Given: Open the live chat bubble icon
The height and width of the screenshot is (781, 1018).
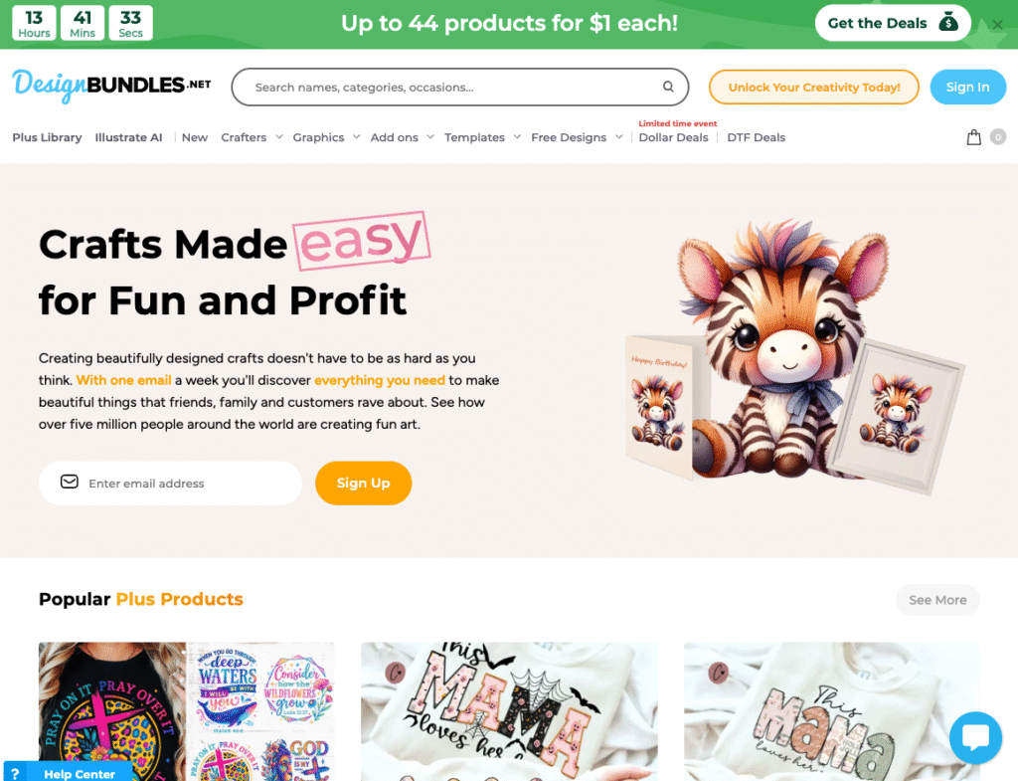Looking at the screenshot, I should pyautogui.click(x=975, y=737).
